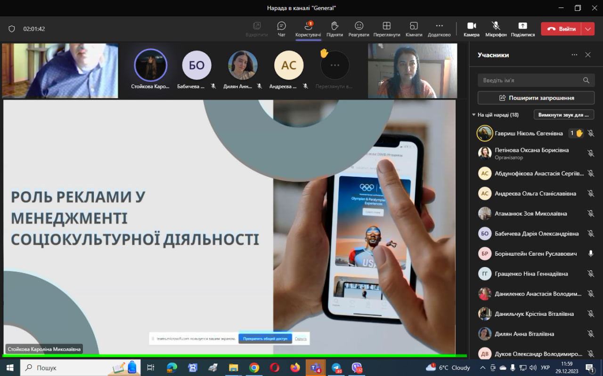Click the 'Поширити запрошення' button

click(x=536, y=98)
